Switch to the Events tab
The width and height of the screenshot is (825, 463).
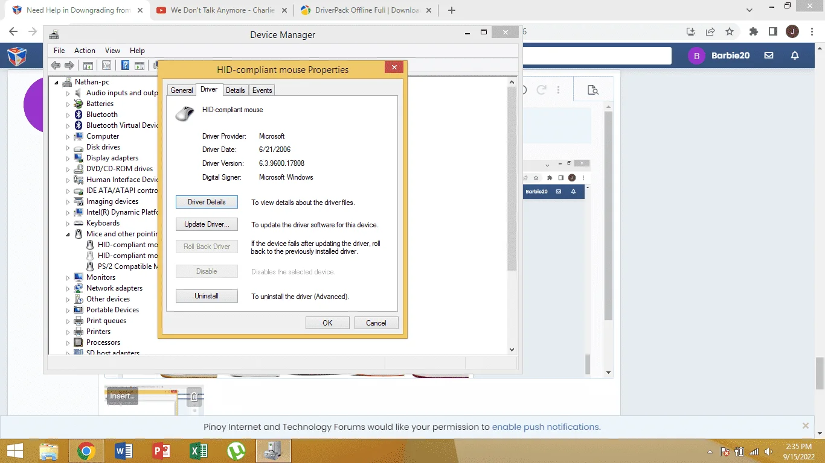[x=262, y=90]
